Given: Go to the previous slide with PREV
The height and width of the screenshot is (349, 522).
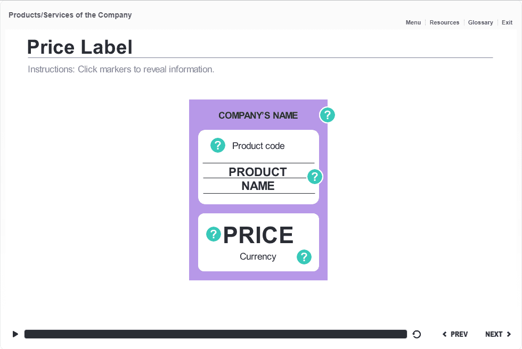Looking at the screenshot, I should pos(455,334).
